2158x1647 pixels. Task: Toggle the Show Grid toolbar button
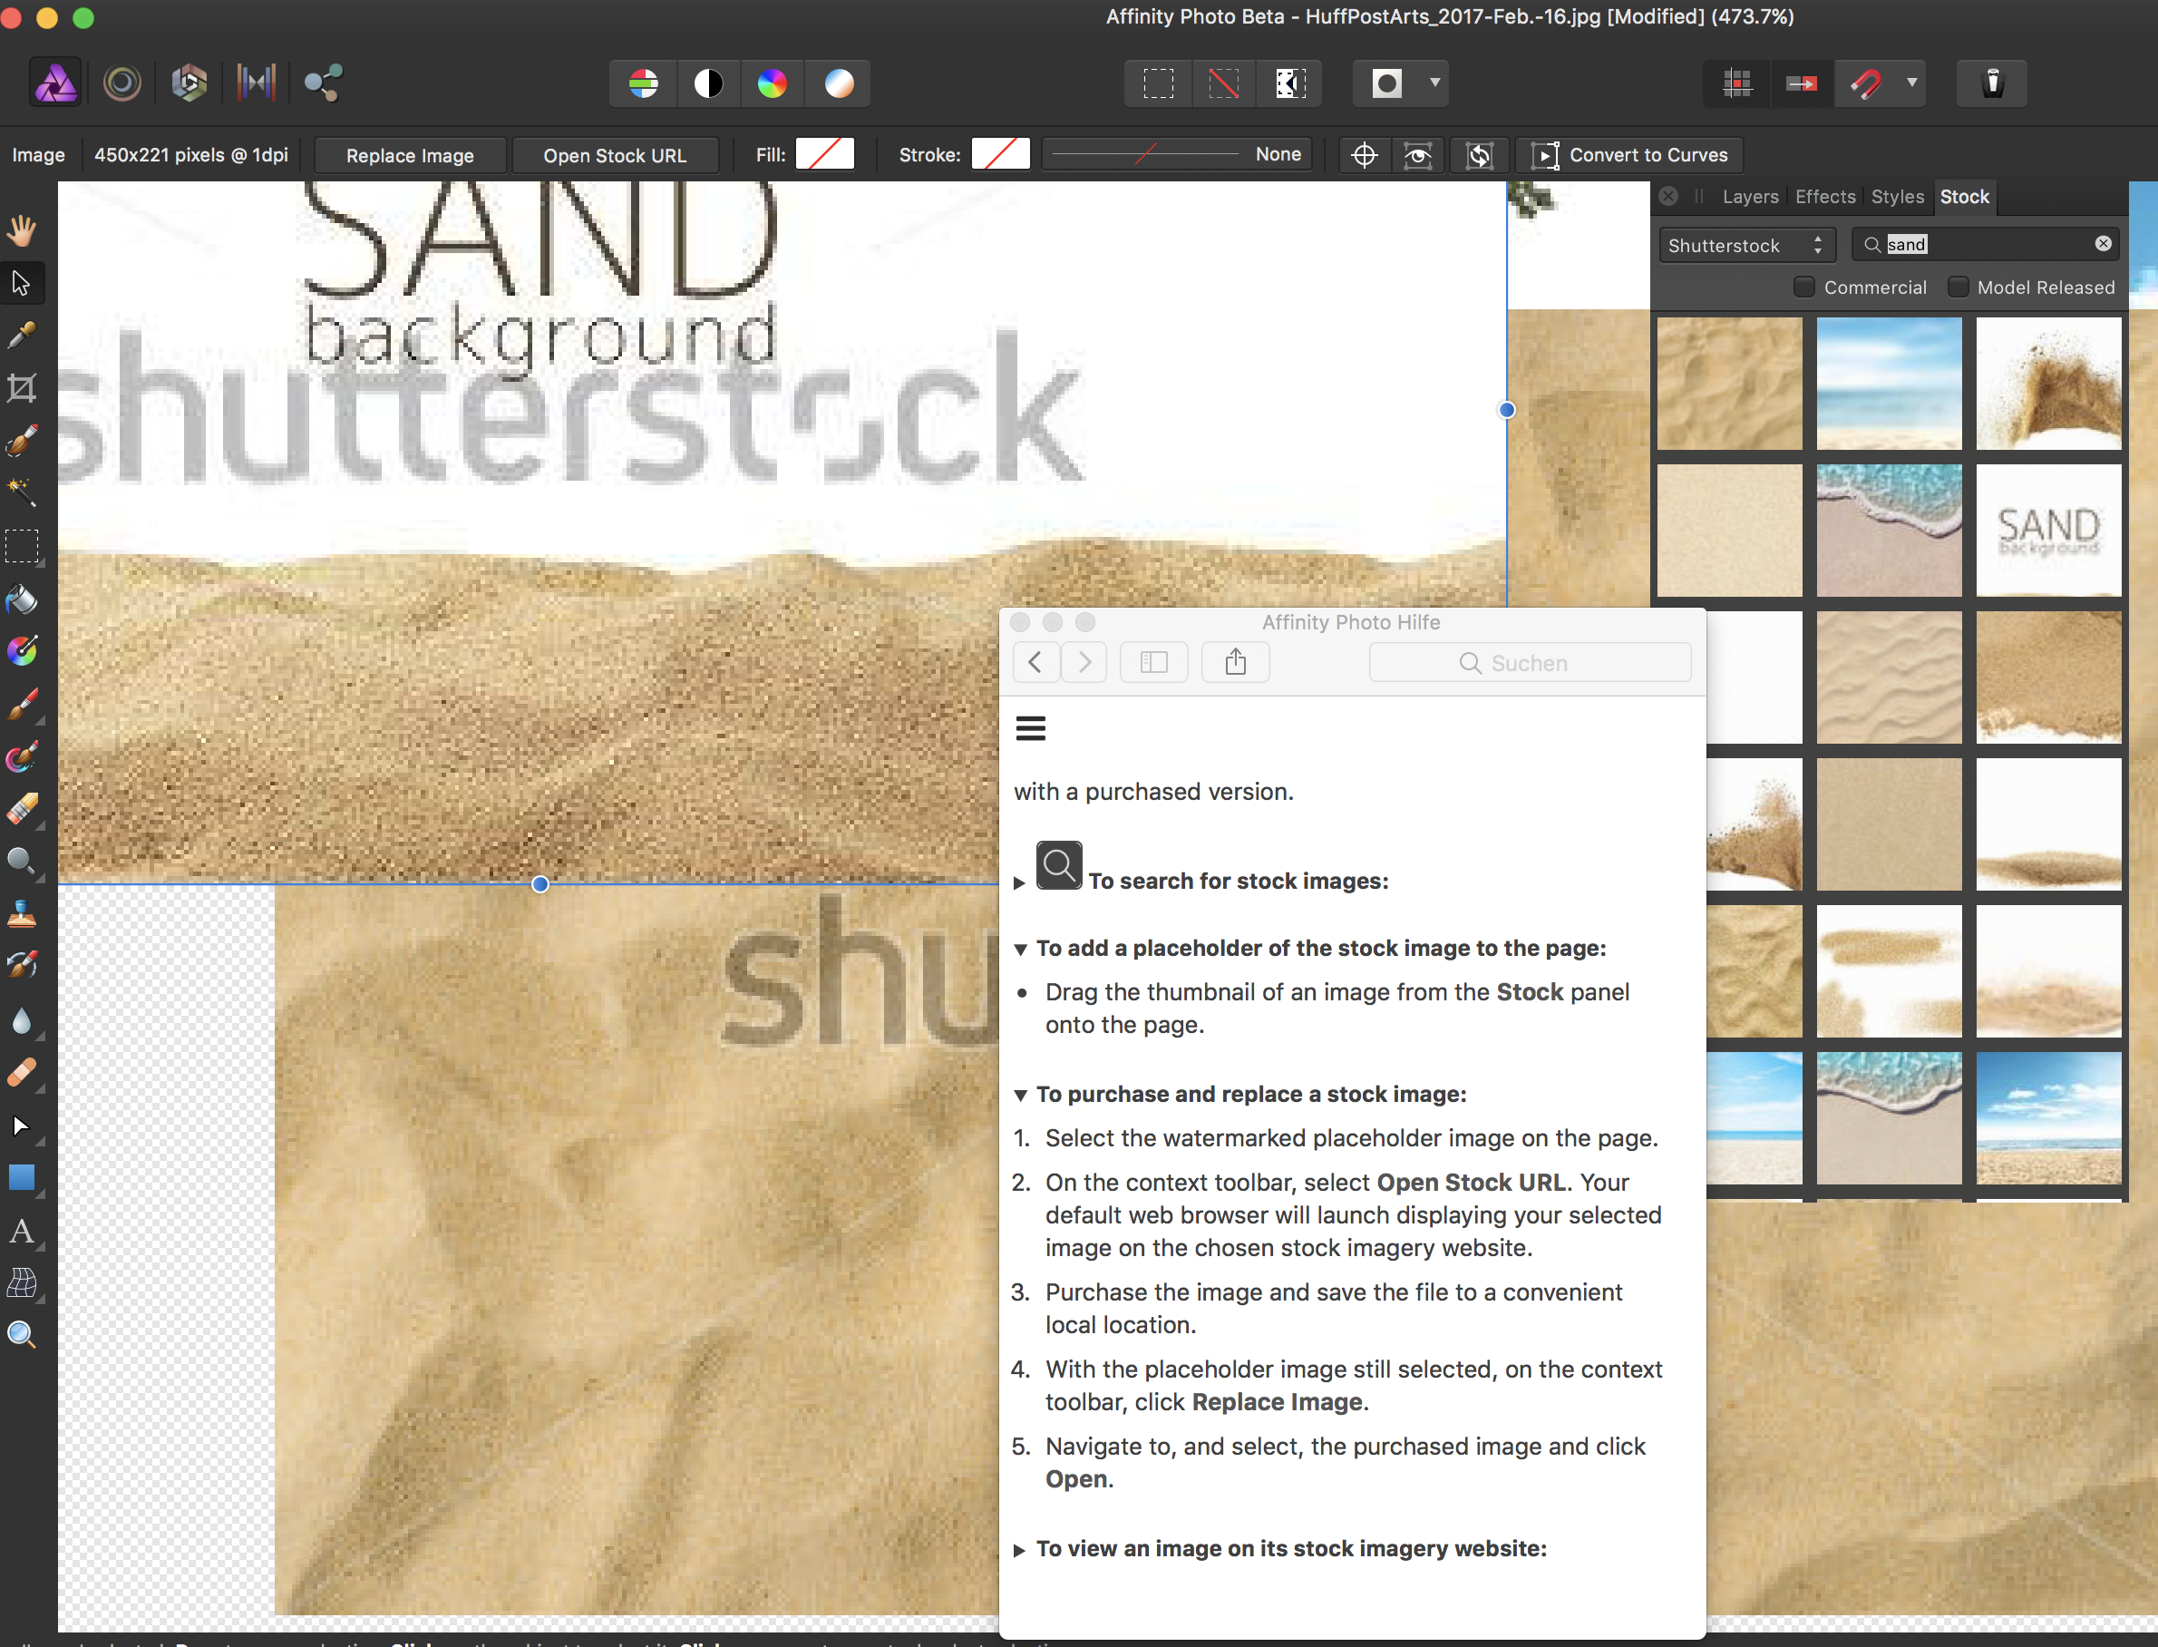[x=1736, y=83]
